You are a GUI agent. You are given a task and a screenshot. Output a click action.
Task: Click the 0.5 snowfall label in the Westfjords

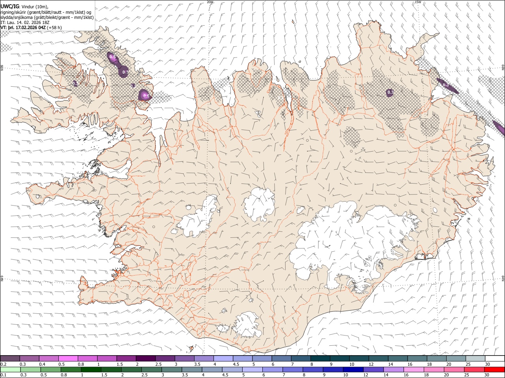112,57
